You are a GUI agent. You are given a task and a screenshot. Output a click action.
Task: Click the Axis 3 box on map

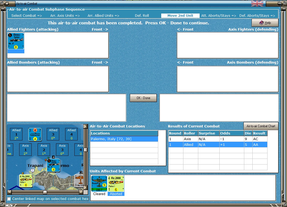coord(62,150)
